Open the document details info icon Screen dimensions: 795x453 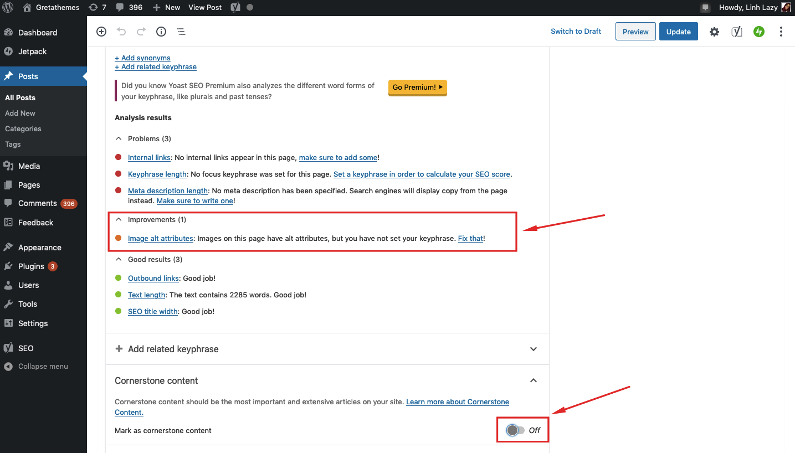161,32
